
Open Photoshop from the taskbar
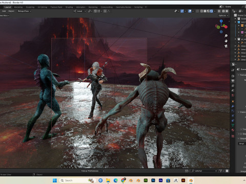click(153, 180)
